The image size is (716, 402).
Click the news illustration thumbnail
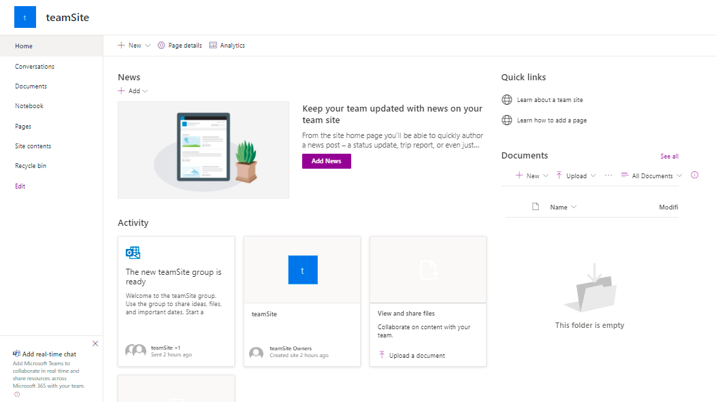[x=204, y=150]
